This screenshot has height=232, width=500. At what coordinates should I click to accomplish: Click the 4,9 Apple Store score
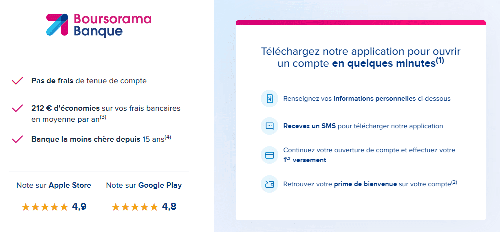pos(79,207)
